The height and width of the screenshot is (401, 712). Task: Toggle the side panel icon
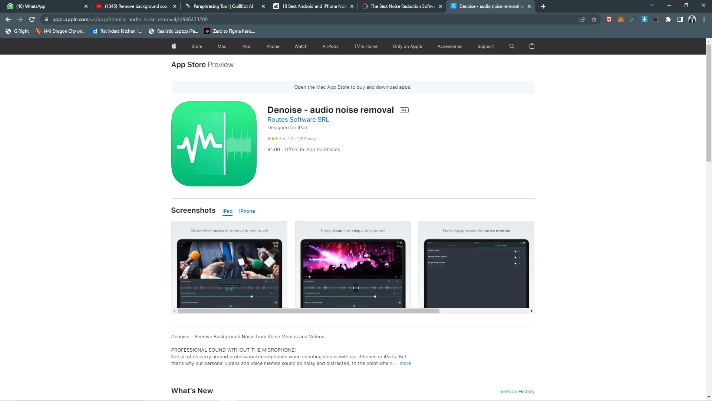click(x=680, y=19)
